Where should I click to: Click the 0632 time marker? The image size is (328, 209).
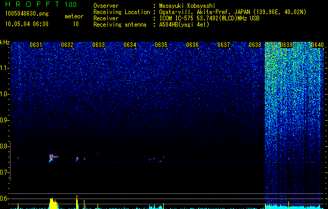[x=67, y=45]
